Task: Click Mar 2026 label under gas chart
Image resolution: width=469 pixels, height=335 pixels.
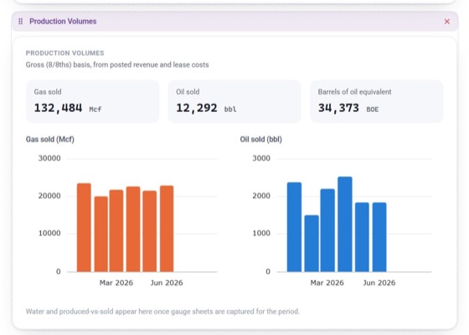Action: (x=116, y=283)
